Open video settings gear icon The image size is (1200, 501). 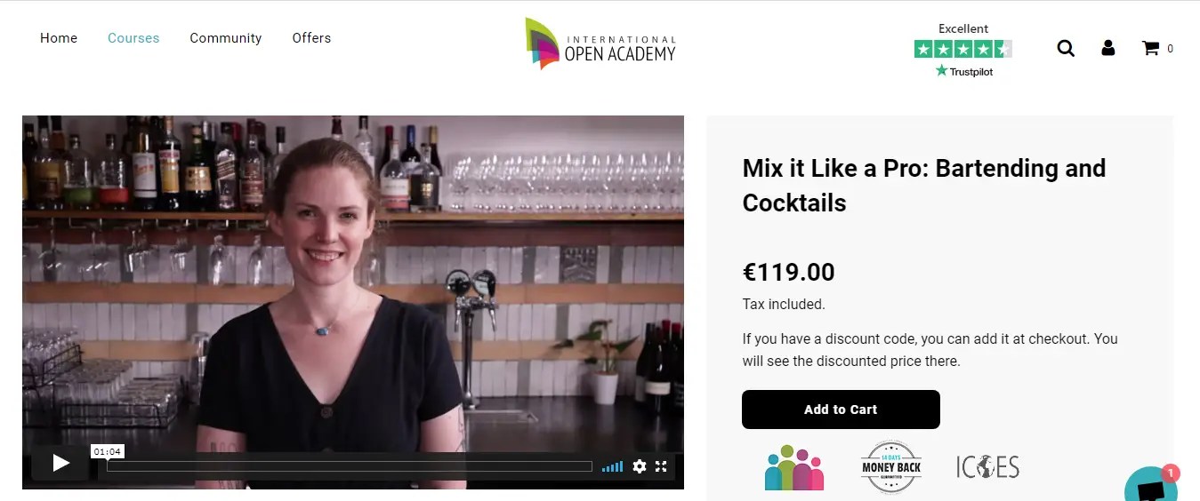[x=639, y=466]
